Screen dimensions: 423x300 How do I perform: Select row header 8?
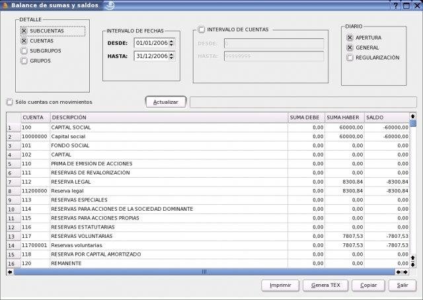point(13,191)
